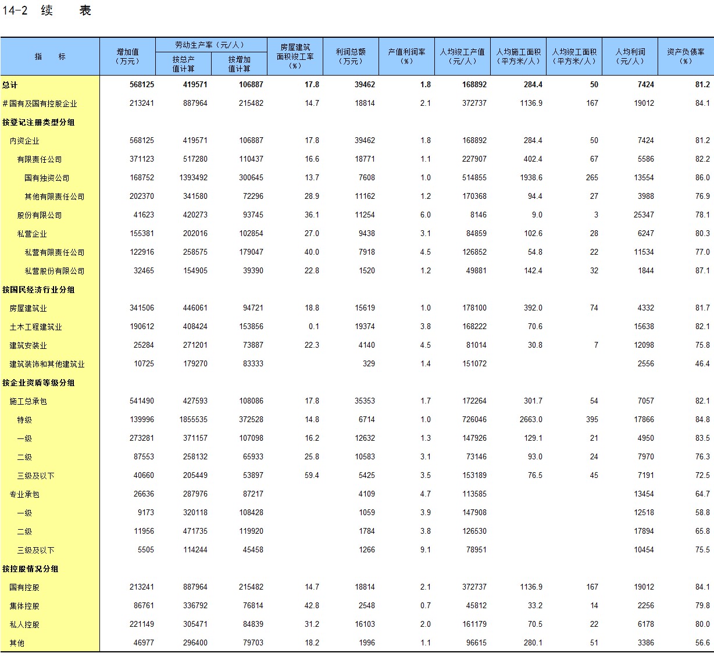Select the 按总产值计算 sub-header
Image resolution: width=714 pixels, height=671 pixels.
click(183, 64)
